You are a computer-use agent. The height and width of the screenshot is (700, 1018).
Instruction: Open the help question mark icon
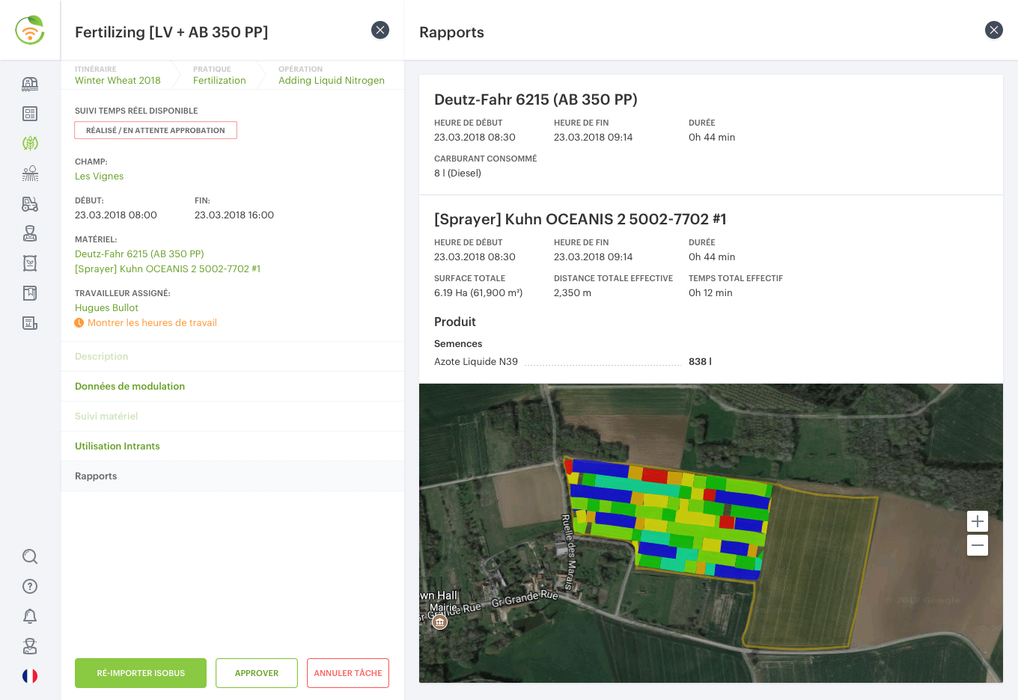[30, 586]
